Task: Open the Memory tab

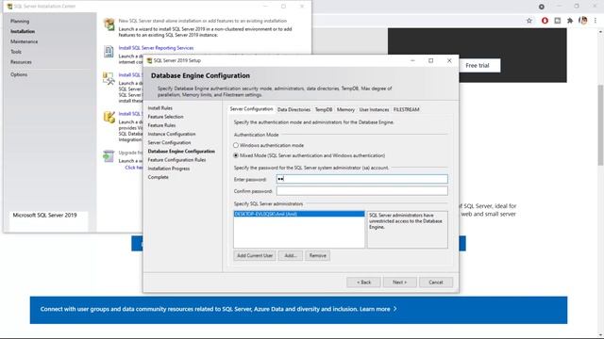Action: [345, 109]
